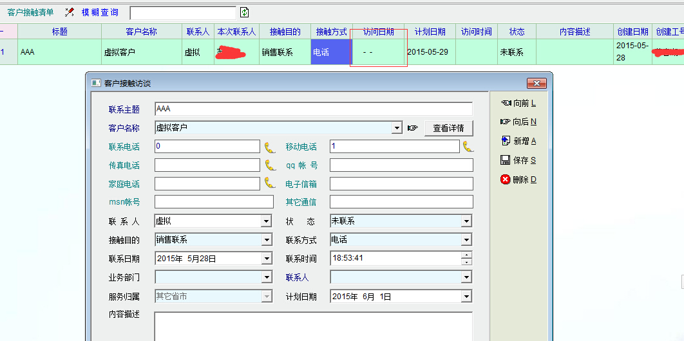Click the phone icon beside 传真电话 field
The image size is (684, 341).
(269, 165)
